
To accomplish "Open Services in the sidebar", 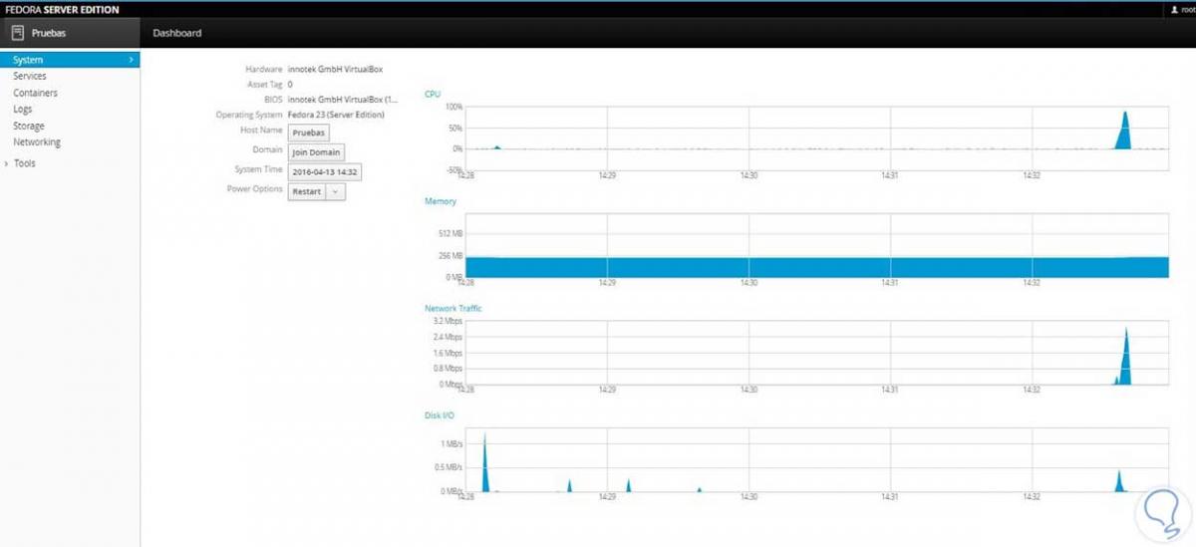I will (x=29, y=76).
